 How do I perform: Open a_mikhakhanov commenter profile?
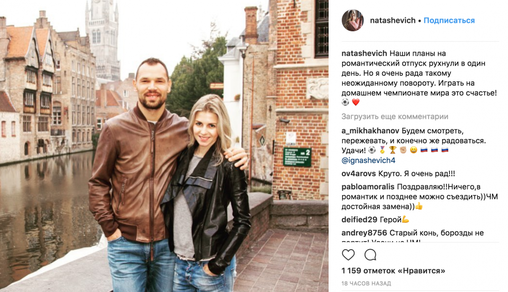pyautogui.click(x=370, y=131)
